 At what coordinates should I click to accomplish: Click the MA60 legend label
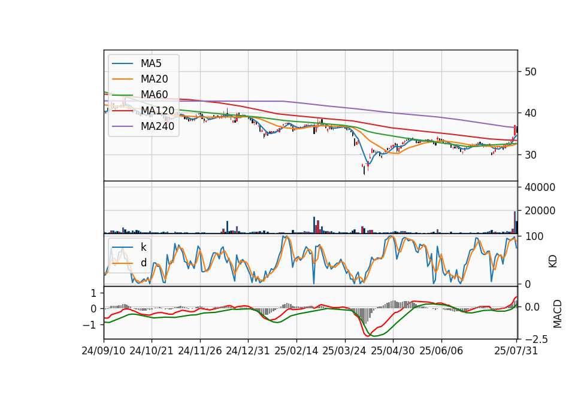click(155, 95)
